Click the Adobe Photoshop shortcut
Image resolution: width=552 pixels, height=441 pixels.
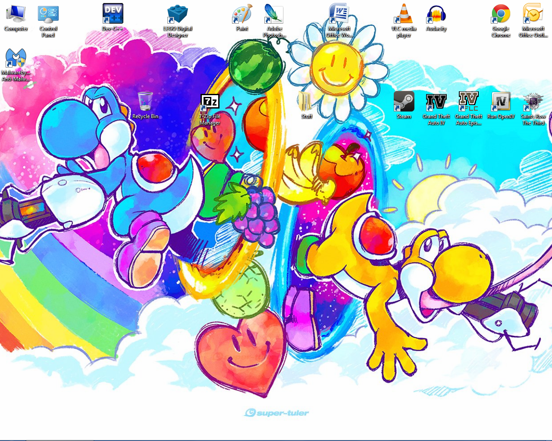click(274, 15)
